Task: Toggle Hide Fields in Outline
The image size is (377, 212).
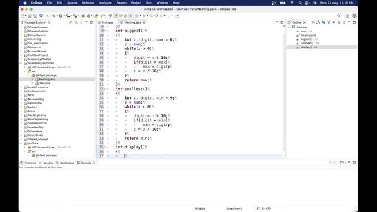Action: (323, 22)
